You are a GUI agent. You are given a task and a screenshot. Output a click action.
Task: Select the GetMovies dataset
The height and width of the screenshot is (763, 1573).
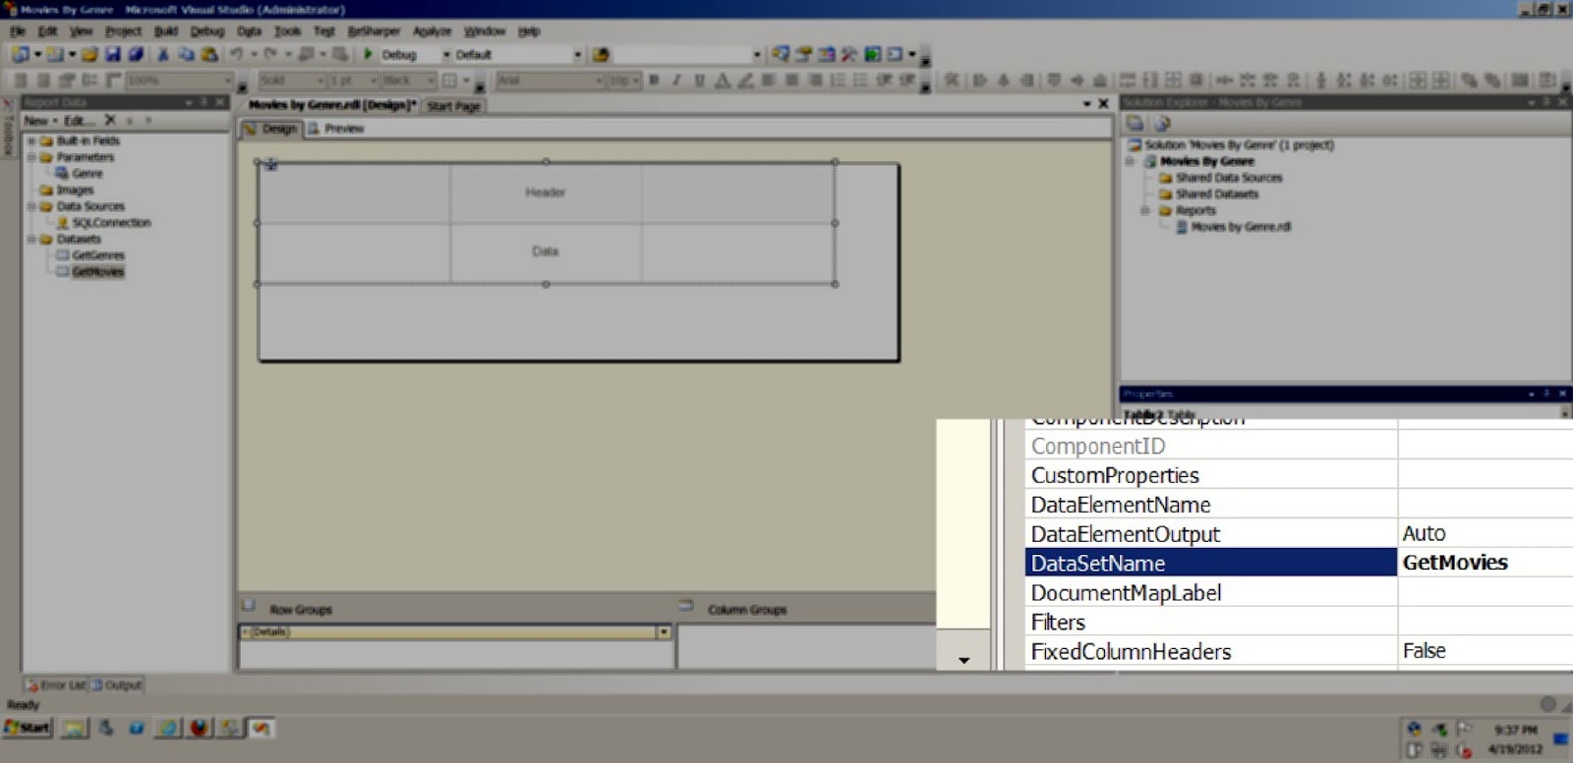[97, 272]
